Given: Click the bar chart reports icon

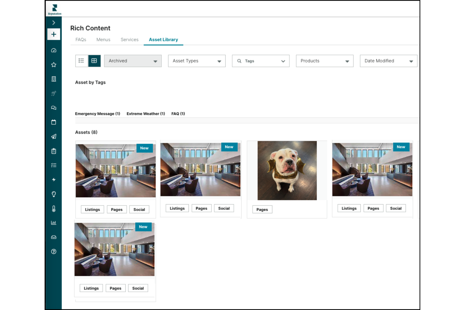Looking at the screenshot, I should [53, 223].
